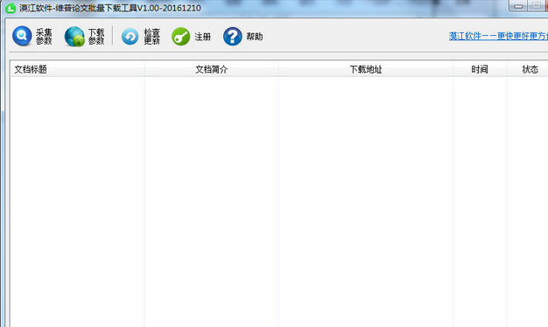
Task: Sort by 下载地址 column header
Action: pyautogui.click(x=366, y=69)
